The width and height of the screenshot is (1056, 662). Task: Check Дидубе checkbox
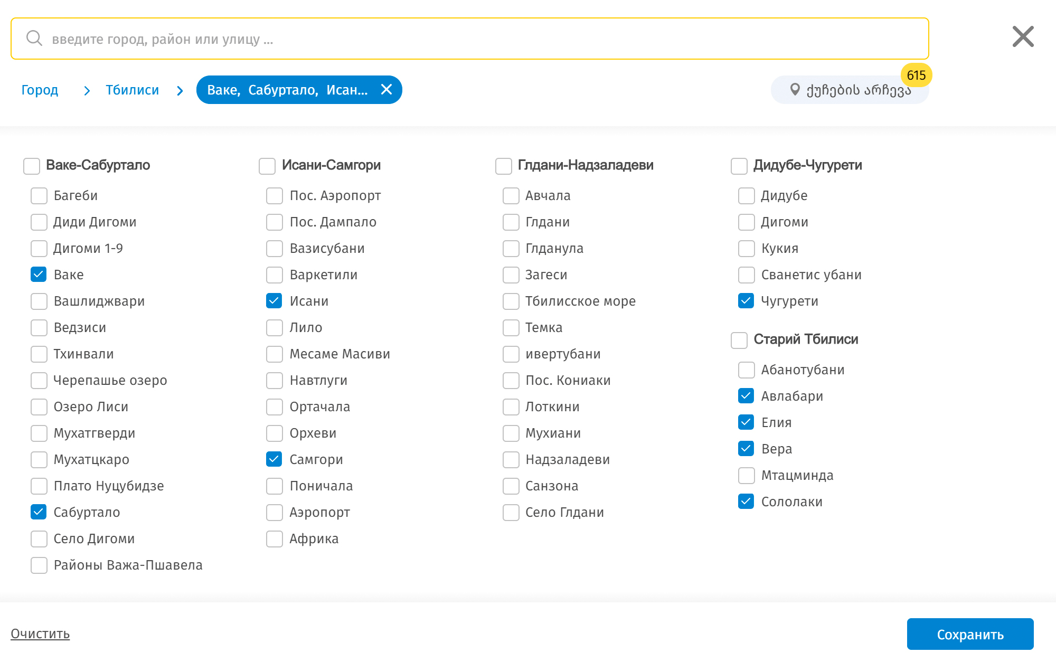[x=746, y=196]
